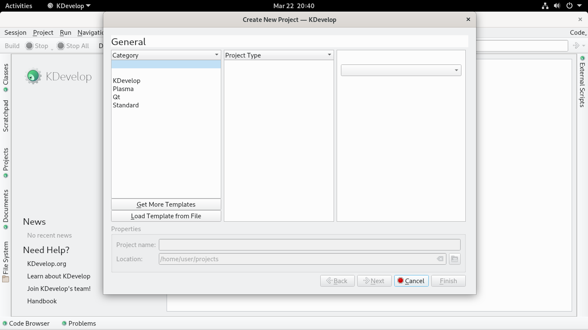
Task: Click the Stop All toolbar button
Action: point(73,46)
